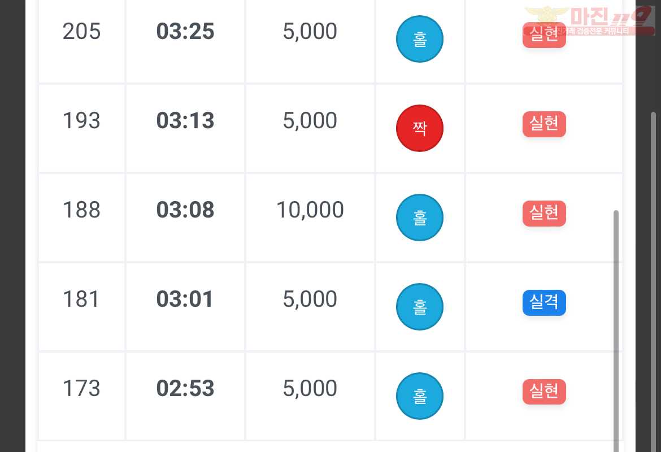Screen dimensions: 661x452
Task: Select the red 실현 badge in row 193
Action: pos(544,124)
